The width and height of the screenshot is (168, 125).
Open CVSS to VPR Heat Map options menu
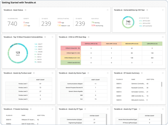click(163, 37)
